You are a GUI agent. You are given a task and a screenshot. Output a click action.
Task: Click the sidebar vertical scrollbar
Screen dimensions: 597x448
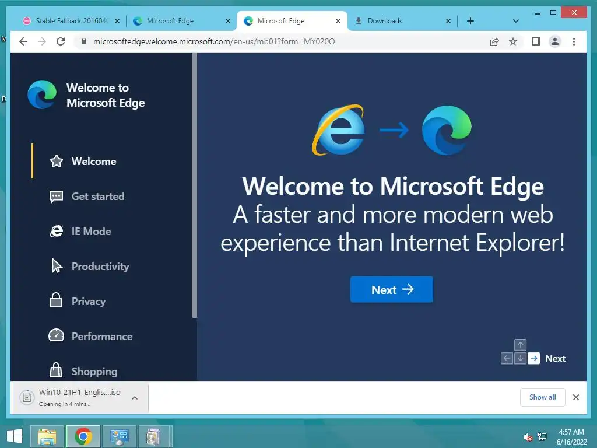(x=195, y=185)
